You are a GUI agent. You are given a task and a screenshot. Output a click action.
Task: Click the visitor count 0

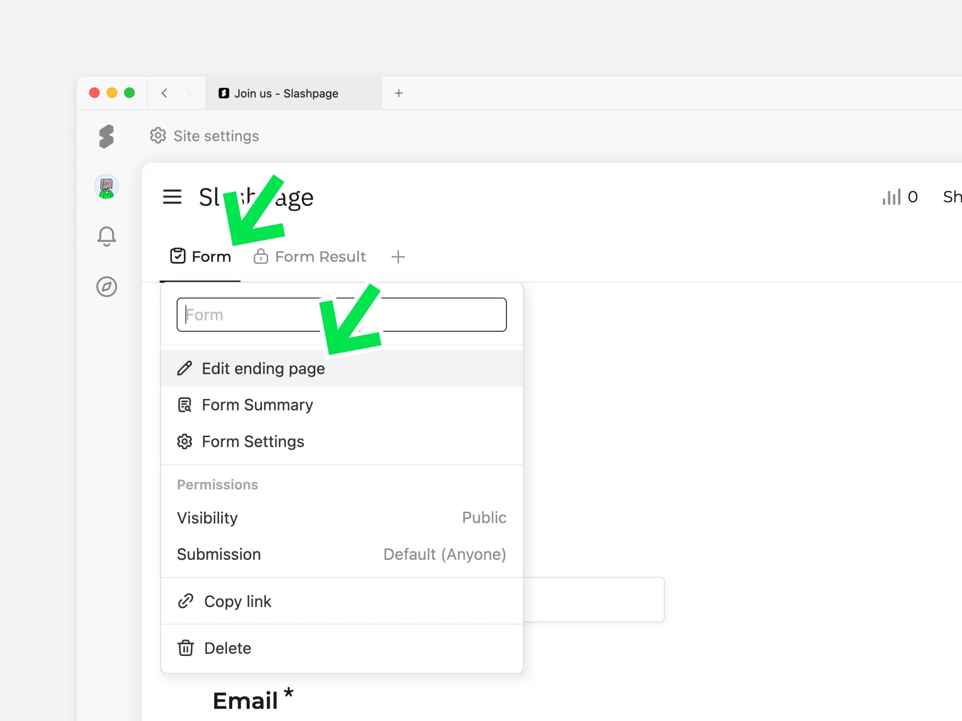click(912, 197)
